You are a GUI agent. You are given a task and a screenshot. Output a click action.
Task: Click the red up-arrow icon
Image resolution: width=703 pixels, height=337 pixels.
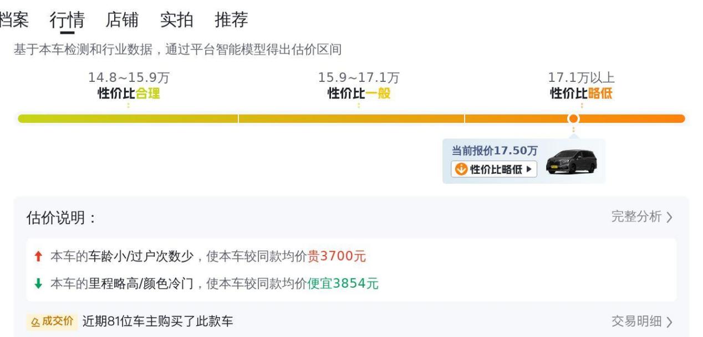click(x=38, y=257)
